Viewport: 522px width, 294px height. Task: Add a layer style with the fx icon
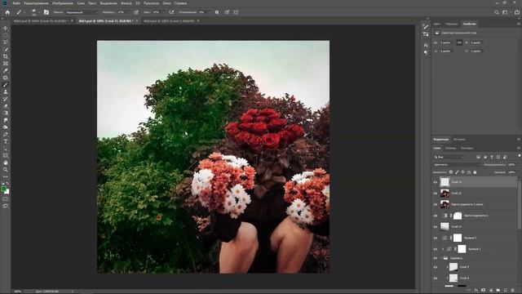point(476,291)
